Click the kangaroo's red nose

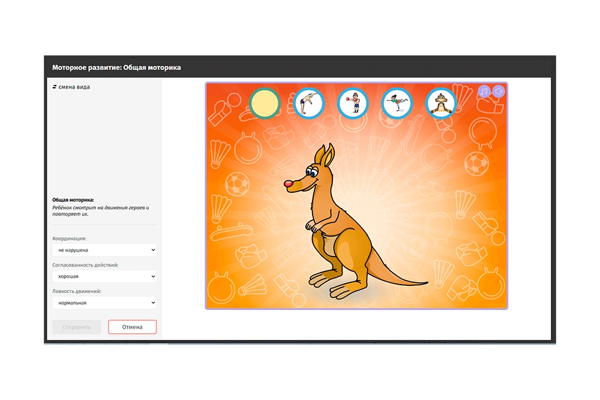(289, 183)
